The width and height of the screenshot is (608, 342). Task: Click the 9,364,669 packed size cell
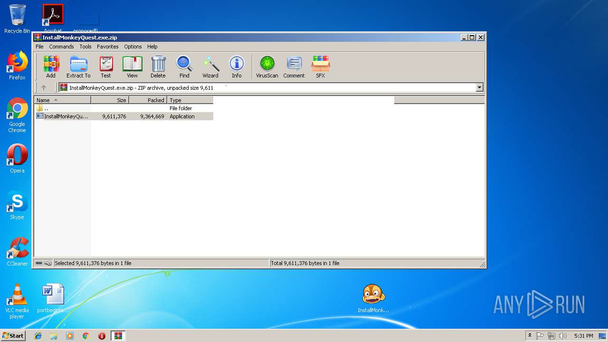152,116
